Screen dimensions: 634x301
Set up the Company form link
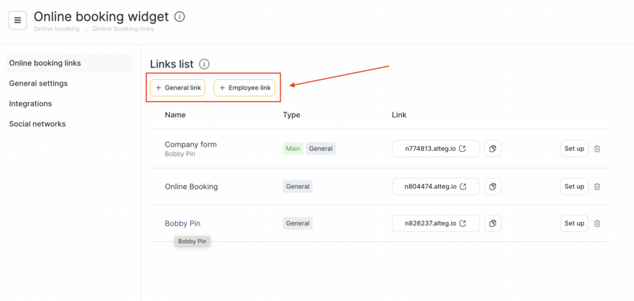tap(574, 149)
